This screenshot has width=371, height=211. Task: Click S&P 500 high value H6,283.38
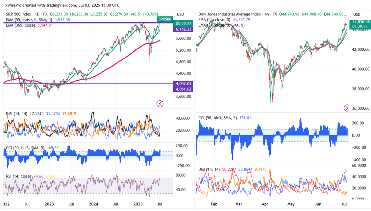click(x=79, y=14)
